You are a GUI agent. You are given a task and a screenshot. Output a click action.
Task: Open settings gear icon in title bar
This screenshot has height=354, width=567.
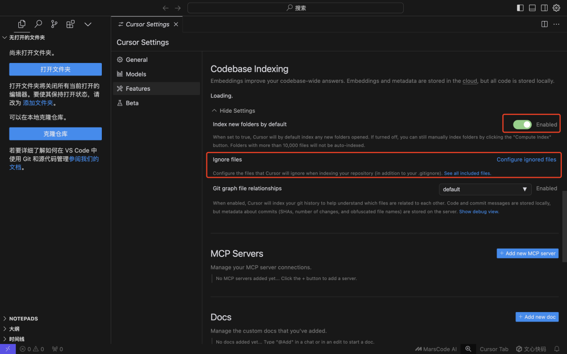556,8
